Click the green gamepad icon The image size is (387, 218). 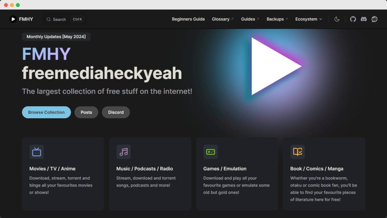211,152
